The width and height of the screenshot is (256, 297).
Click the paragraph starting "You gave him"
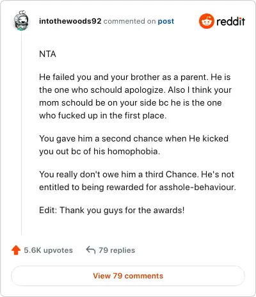pyautogui.click(x=134, y=145)
